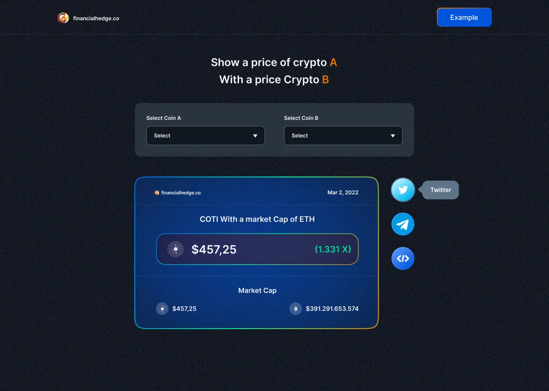Click the Ethereum icon beside $391.291.653.574
549x391 pixels.
pyautogui.click(x=296, y=309)
